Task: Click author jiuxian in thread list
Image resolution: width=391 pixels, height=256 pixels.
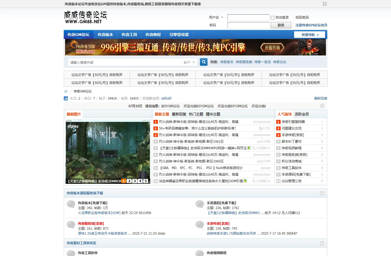Action: [x=266, y=168]
